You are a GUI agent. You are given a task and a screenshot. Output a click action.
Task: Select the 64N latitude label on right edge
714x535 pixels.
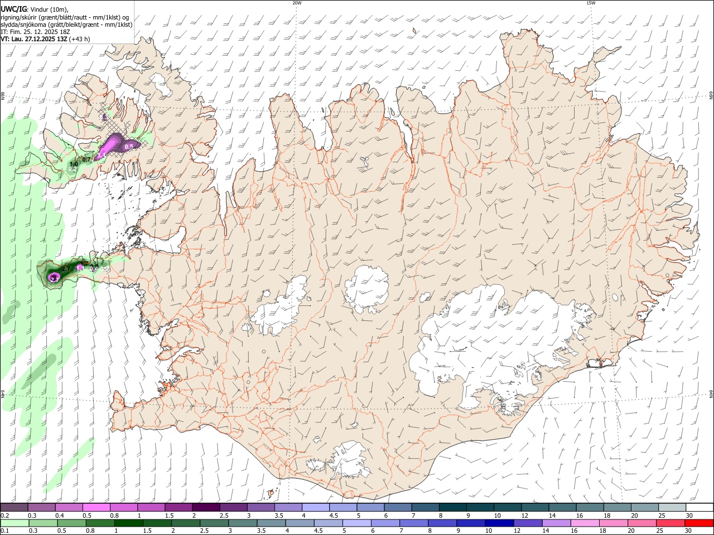pos(711,394)
